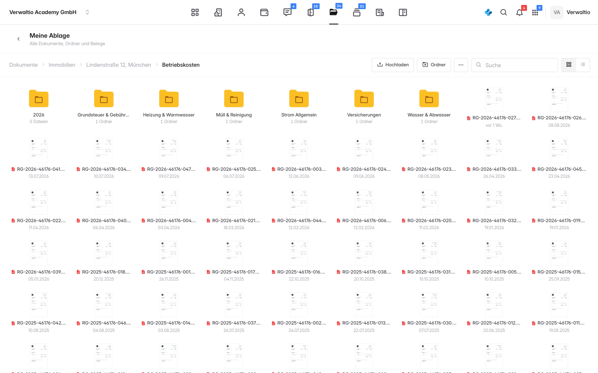Go to Lindenstraße 12, München breadcrumb
Image resolution: width=598 pixels, height=373 pixels.
point(119,65)
